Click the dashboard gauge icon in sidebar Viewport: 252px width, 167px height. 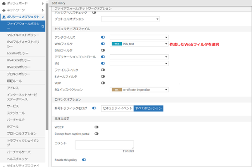(4, 4)
